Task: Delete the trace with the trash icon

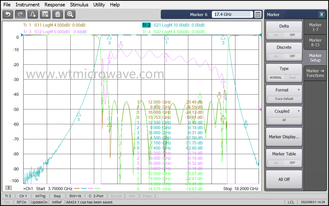Action: pos(58,14)
